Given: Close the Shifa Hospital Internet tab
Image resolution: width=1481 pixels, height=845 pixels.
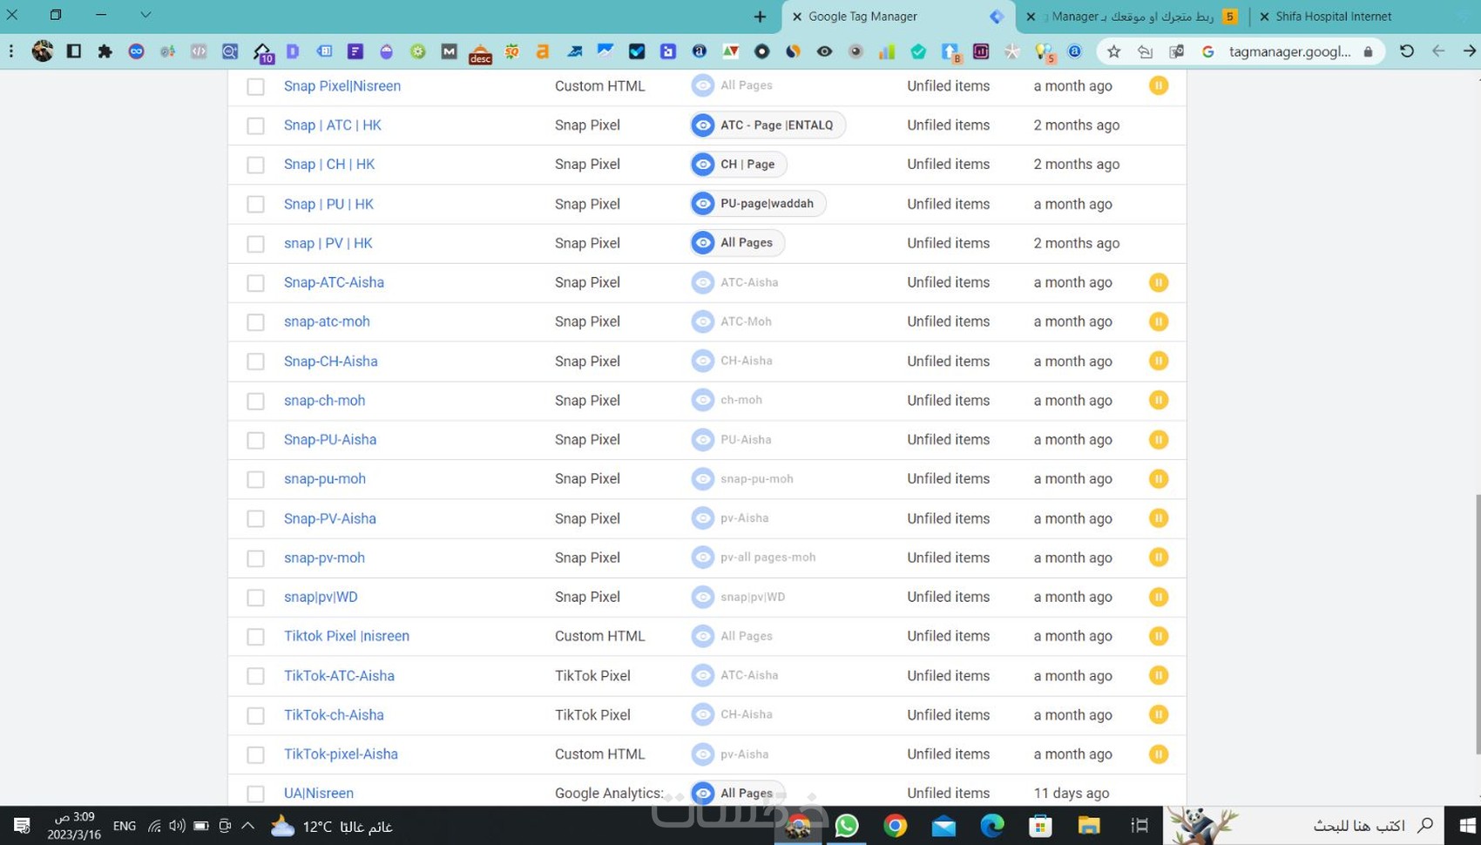Looking at the screenshot, I should point(1264,17).
